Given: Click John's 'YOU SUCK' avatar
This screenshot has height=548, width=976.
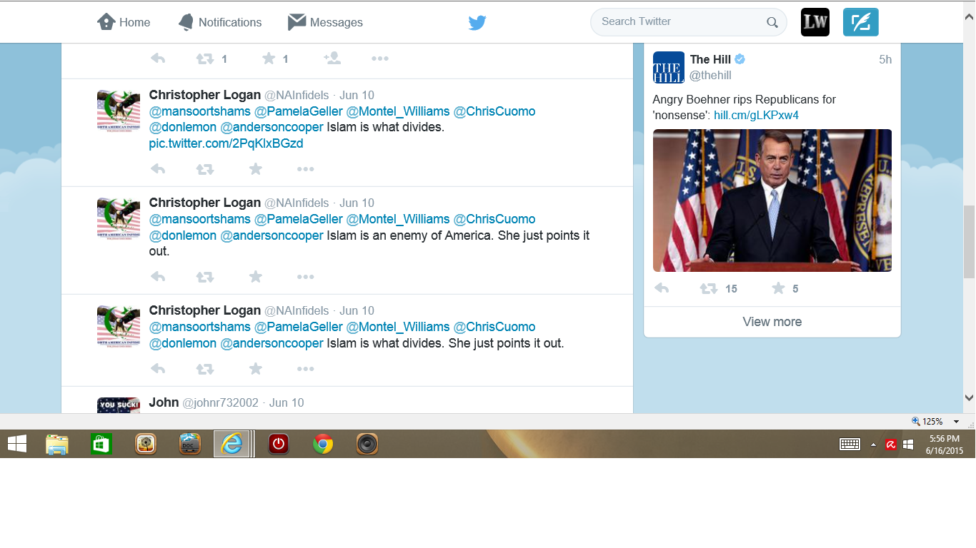Looking at the screenshot, I should click(x=119, y=405).
